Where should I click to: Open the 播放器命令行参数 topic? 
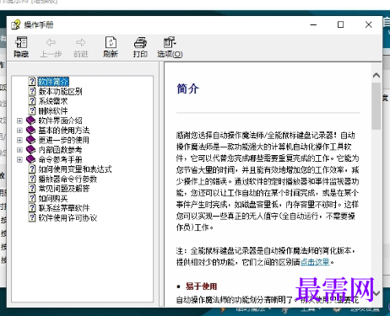[x=68, y=179]
